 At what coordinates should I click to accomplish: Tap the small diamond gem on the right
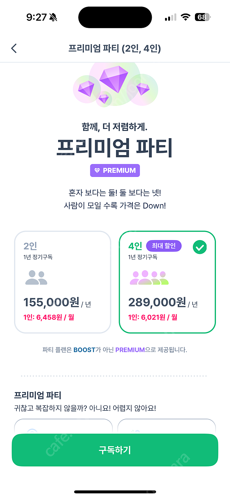pos(143,89)
